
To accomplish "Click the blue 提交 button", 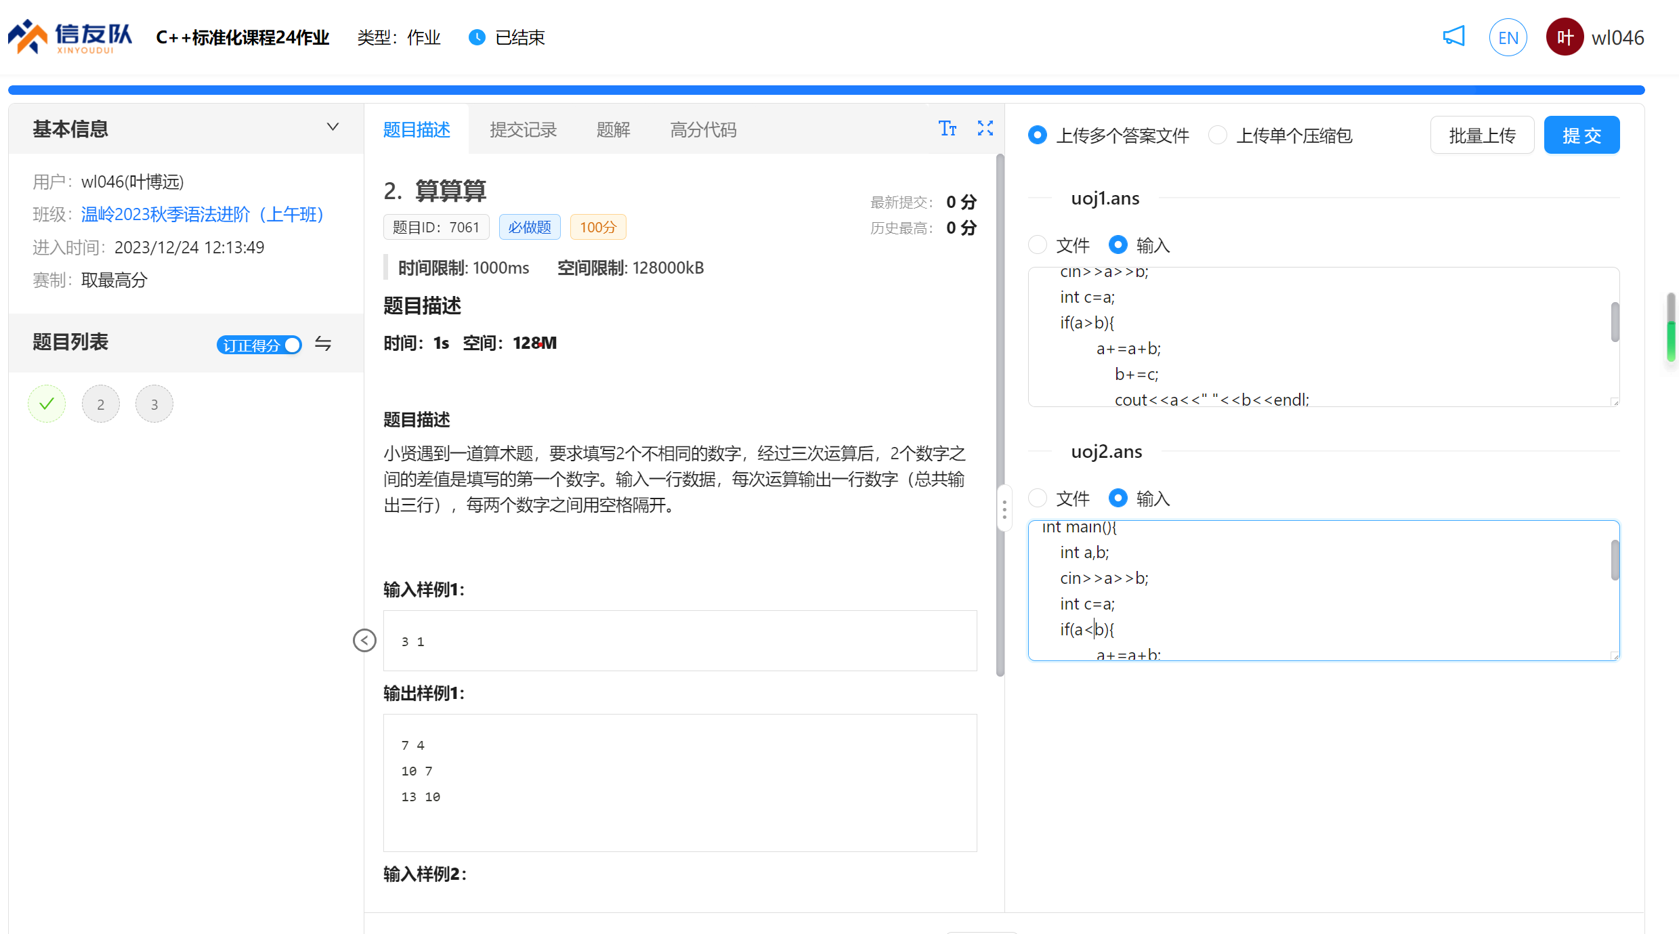I will pos(1581,135).
